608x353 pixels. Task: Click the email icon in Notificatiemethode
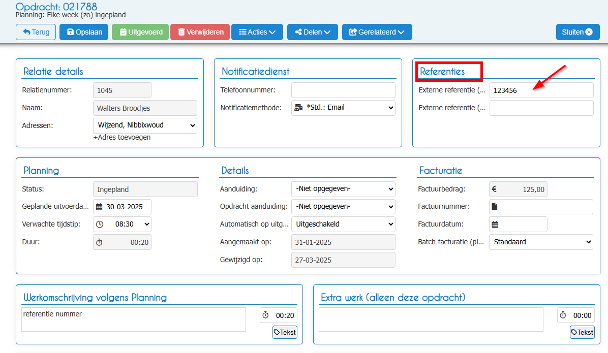[x=298, y=108]
